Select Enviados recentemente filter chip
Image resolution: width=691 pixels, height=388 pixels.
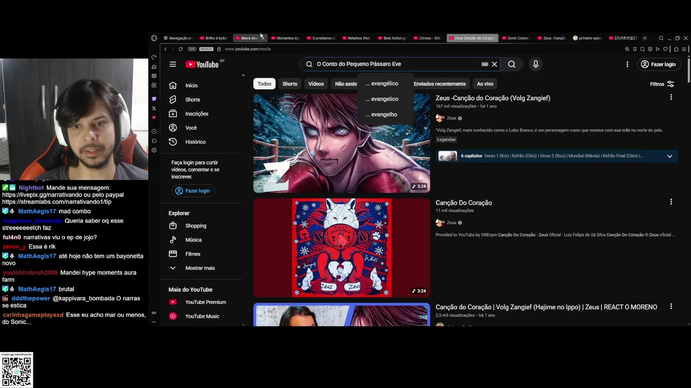click(439, 84)
